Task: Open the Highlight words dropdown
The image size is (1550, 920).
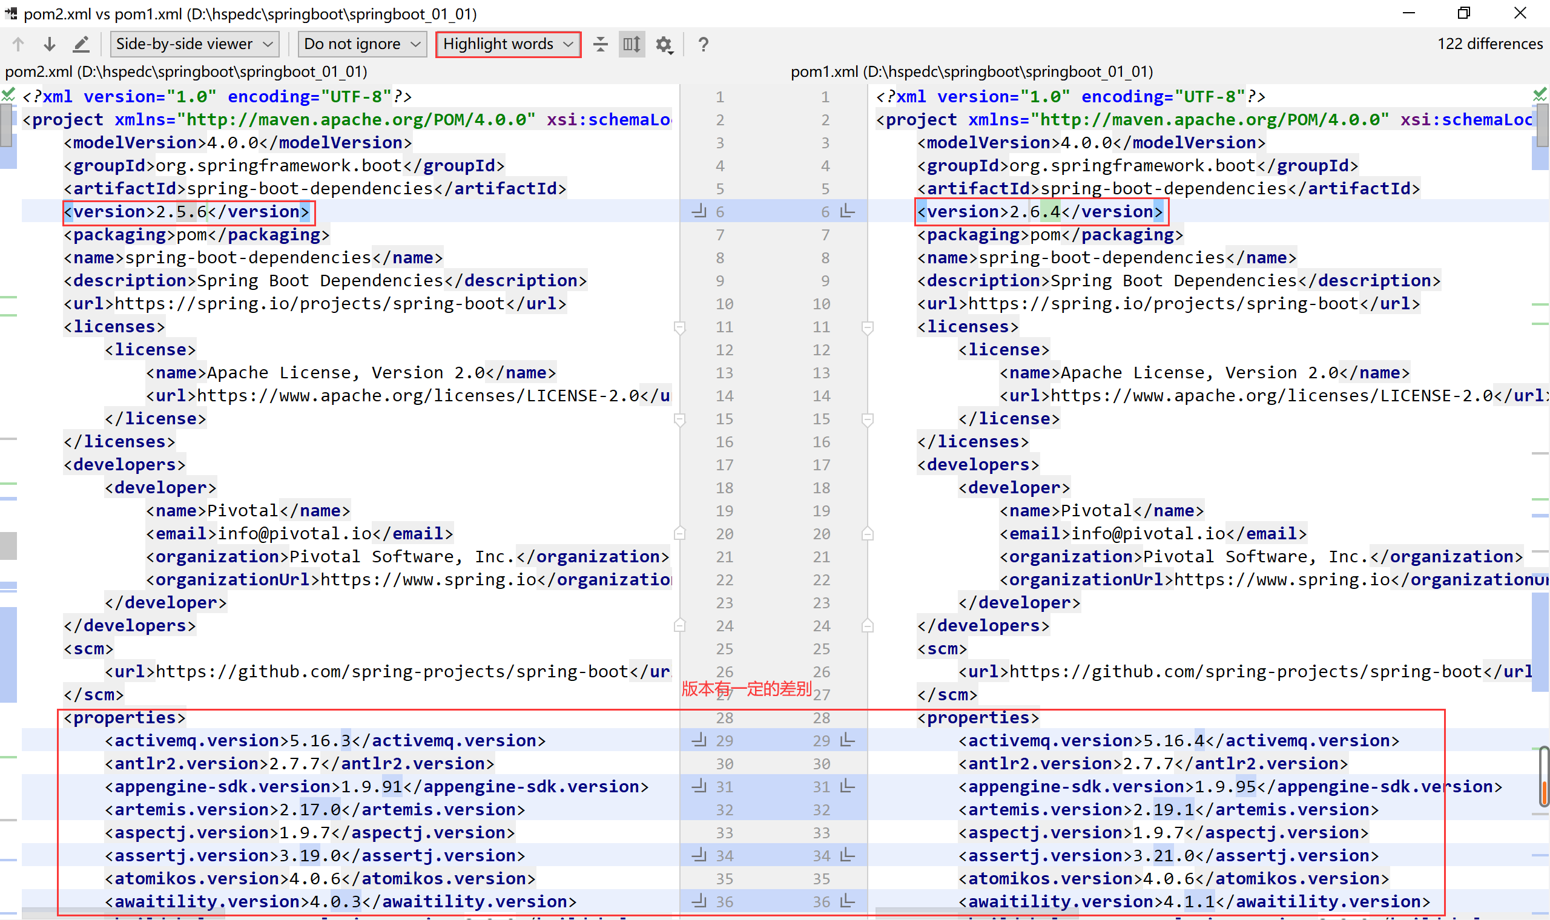Action: (x=508, y=44)
